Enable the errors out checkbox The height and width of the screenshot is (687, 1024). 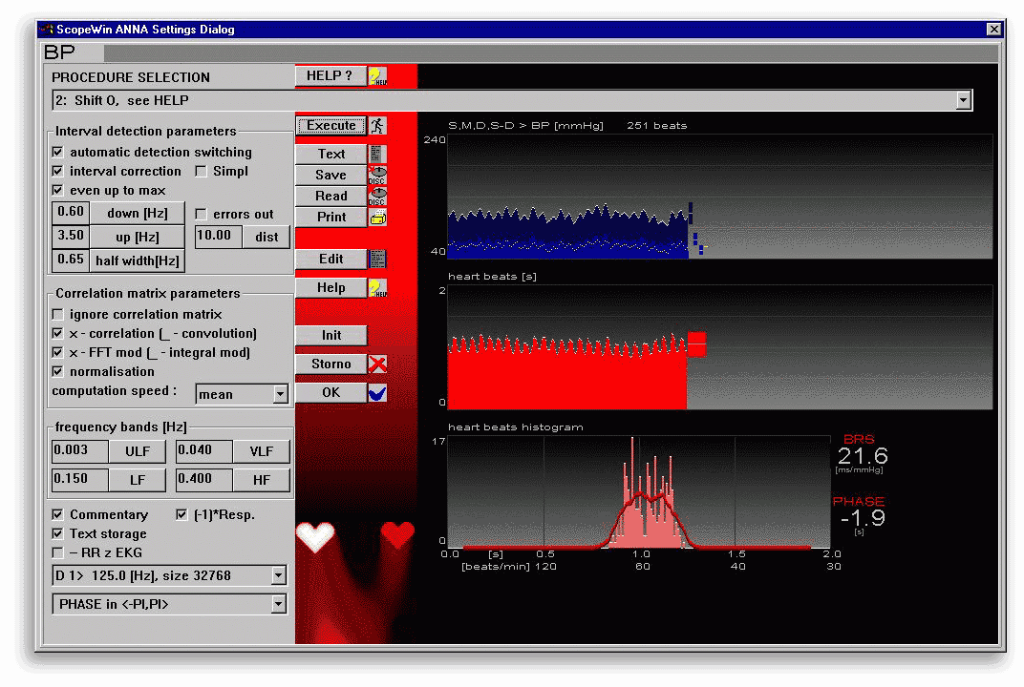tap(202, 214)
